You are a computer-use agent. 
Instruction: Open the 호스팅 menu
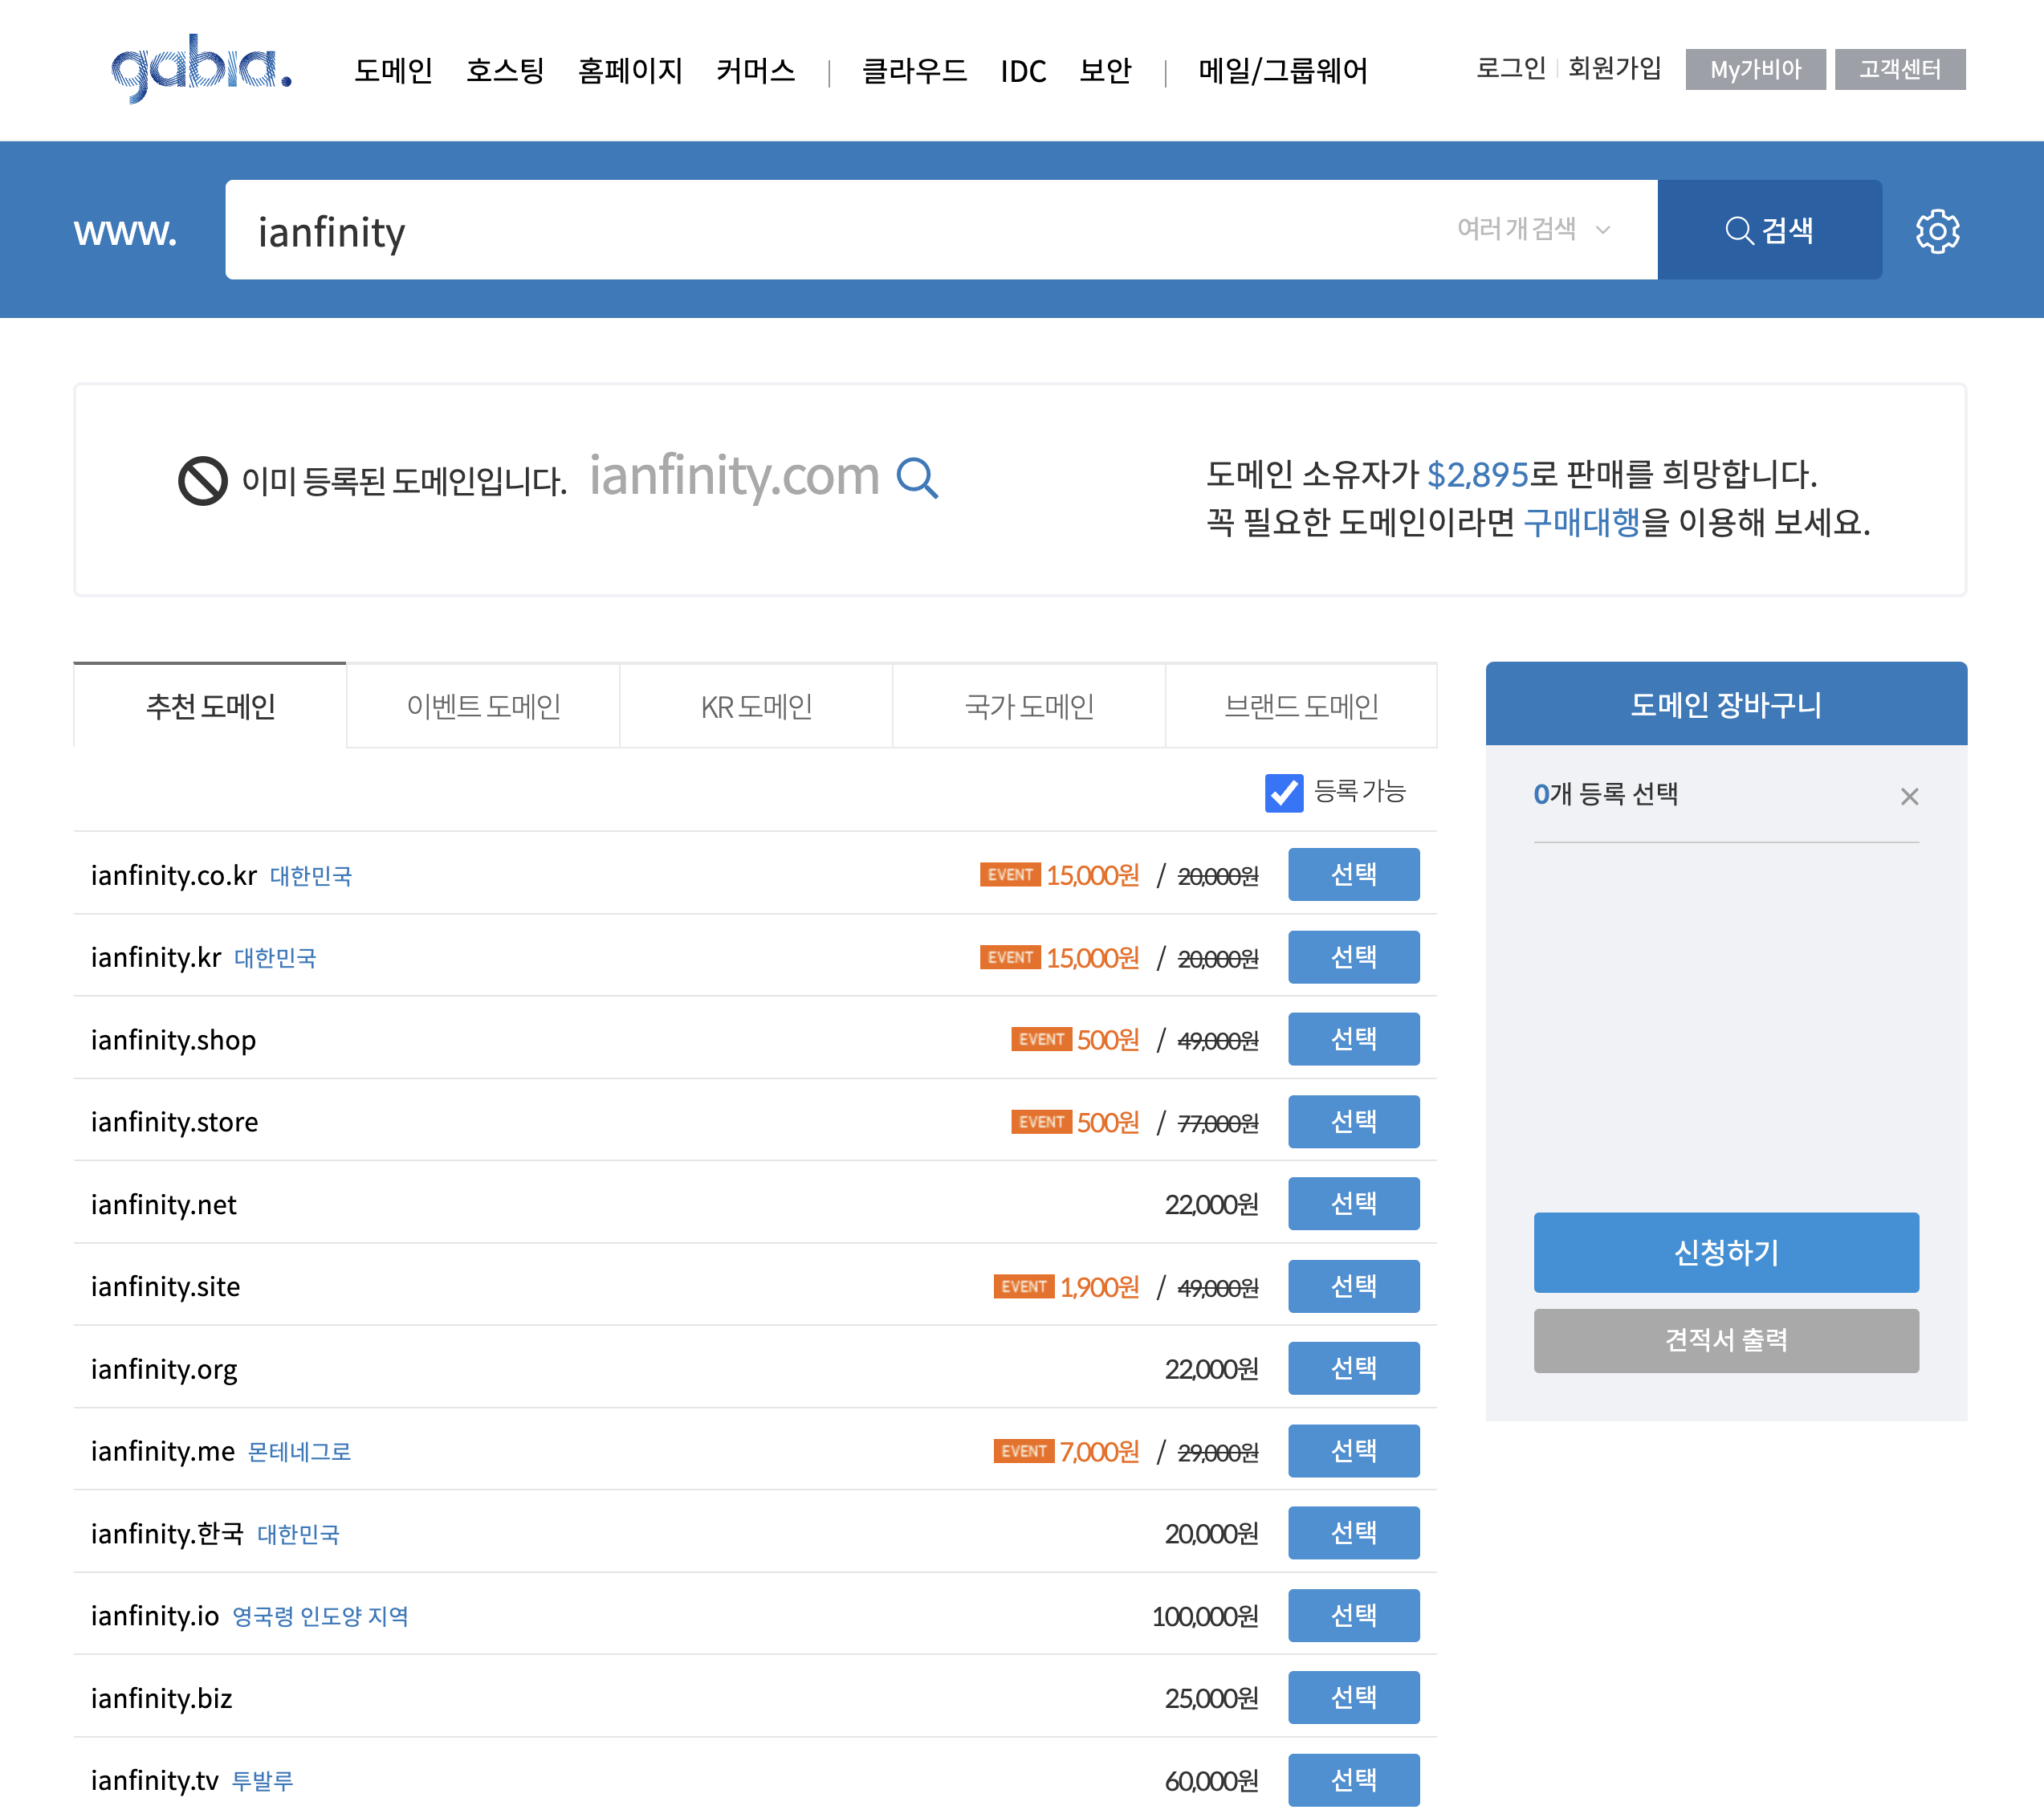(x=505, y=70)
